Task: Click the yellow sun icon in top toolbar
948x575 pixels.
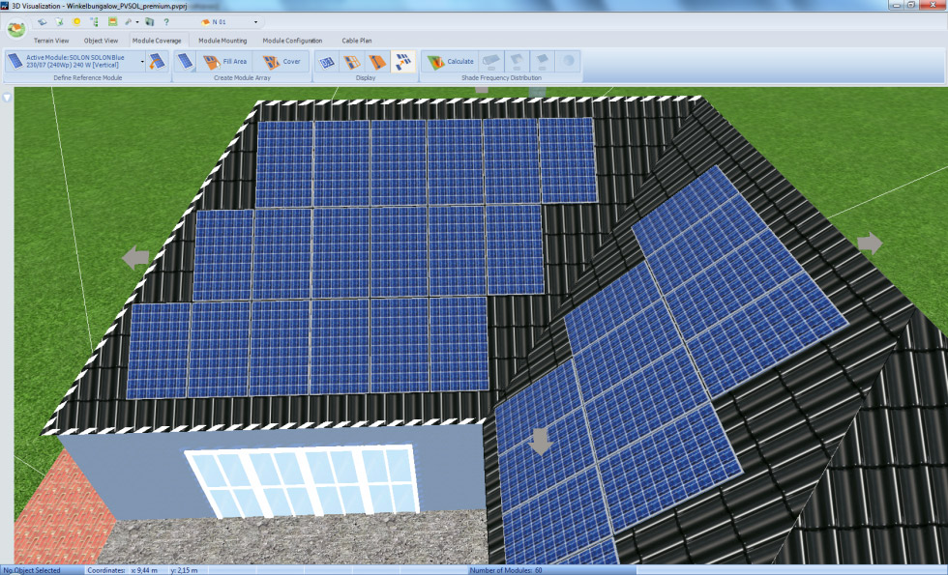Action: [x=76, y=21]
